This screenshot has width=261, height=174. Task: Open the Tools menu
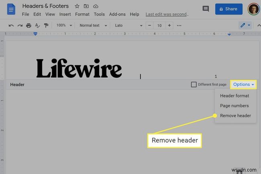[x=99, y=14]
